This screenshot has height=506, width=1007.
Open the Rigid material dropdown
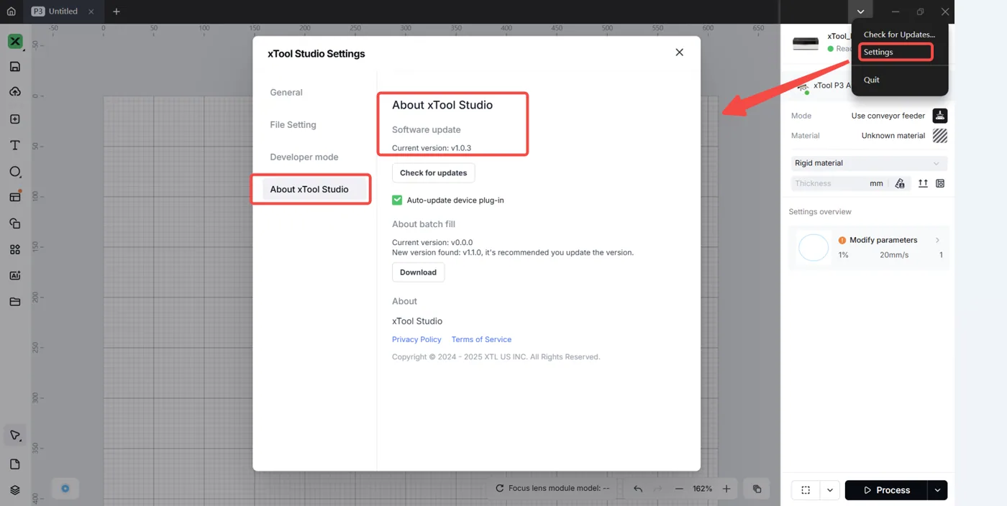(x=869, y=163)
